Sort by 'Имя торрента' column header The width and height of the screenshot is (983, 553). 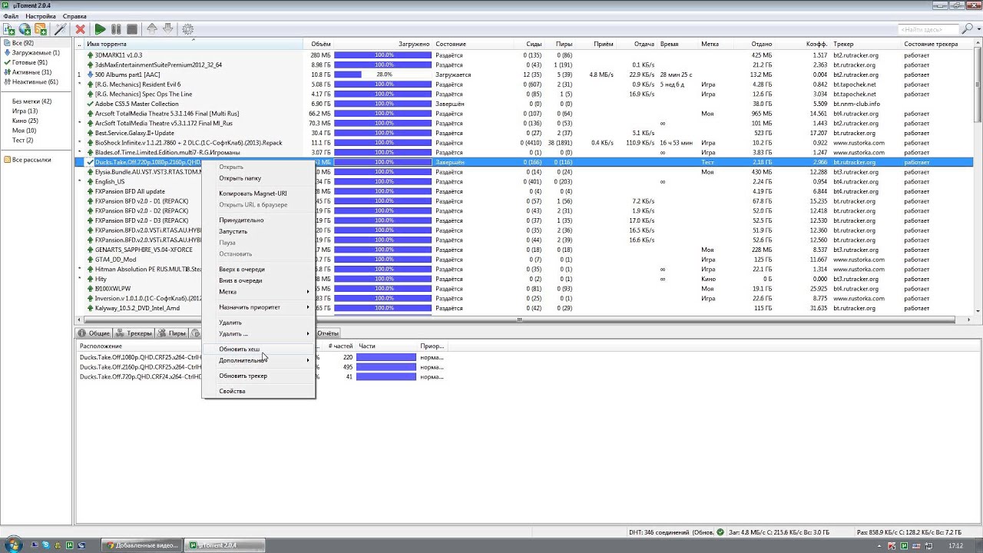coord(192,44)
